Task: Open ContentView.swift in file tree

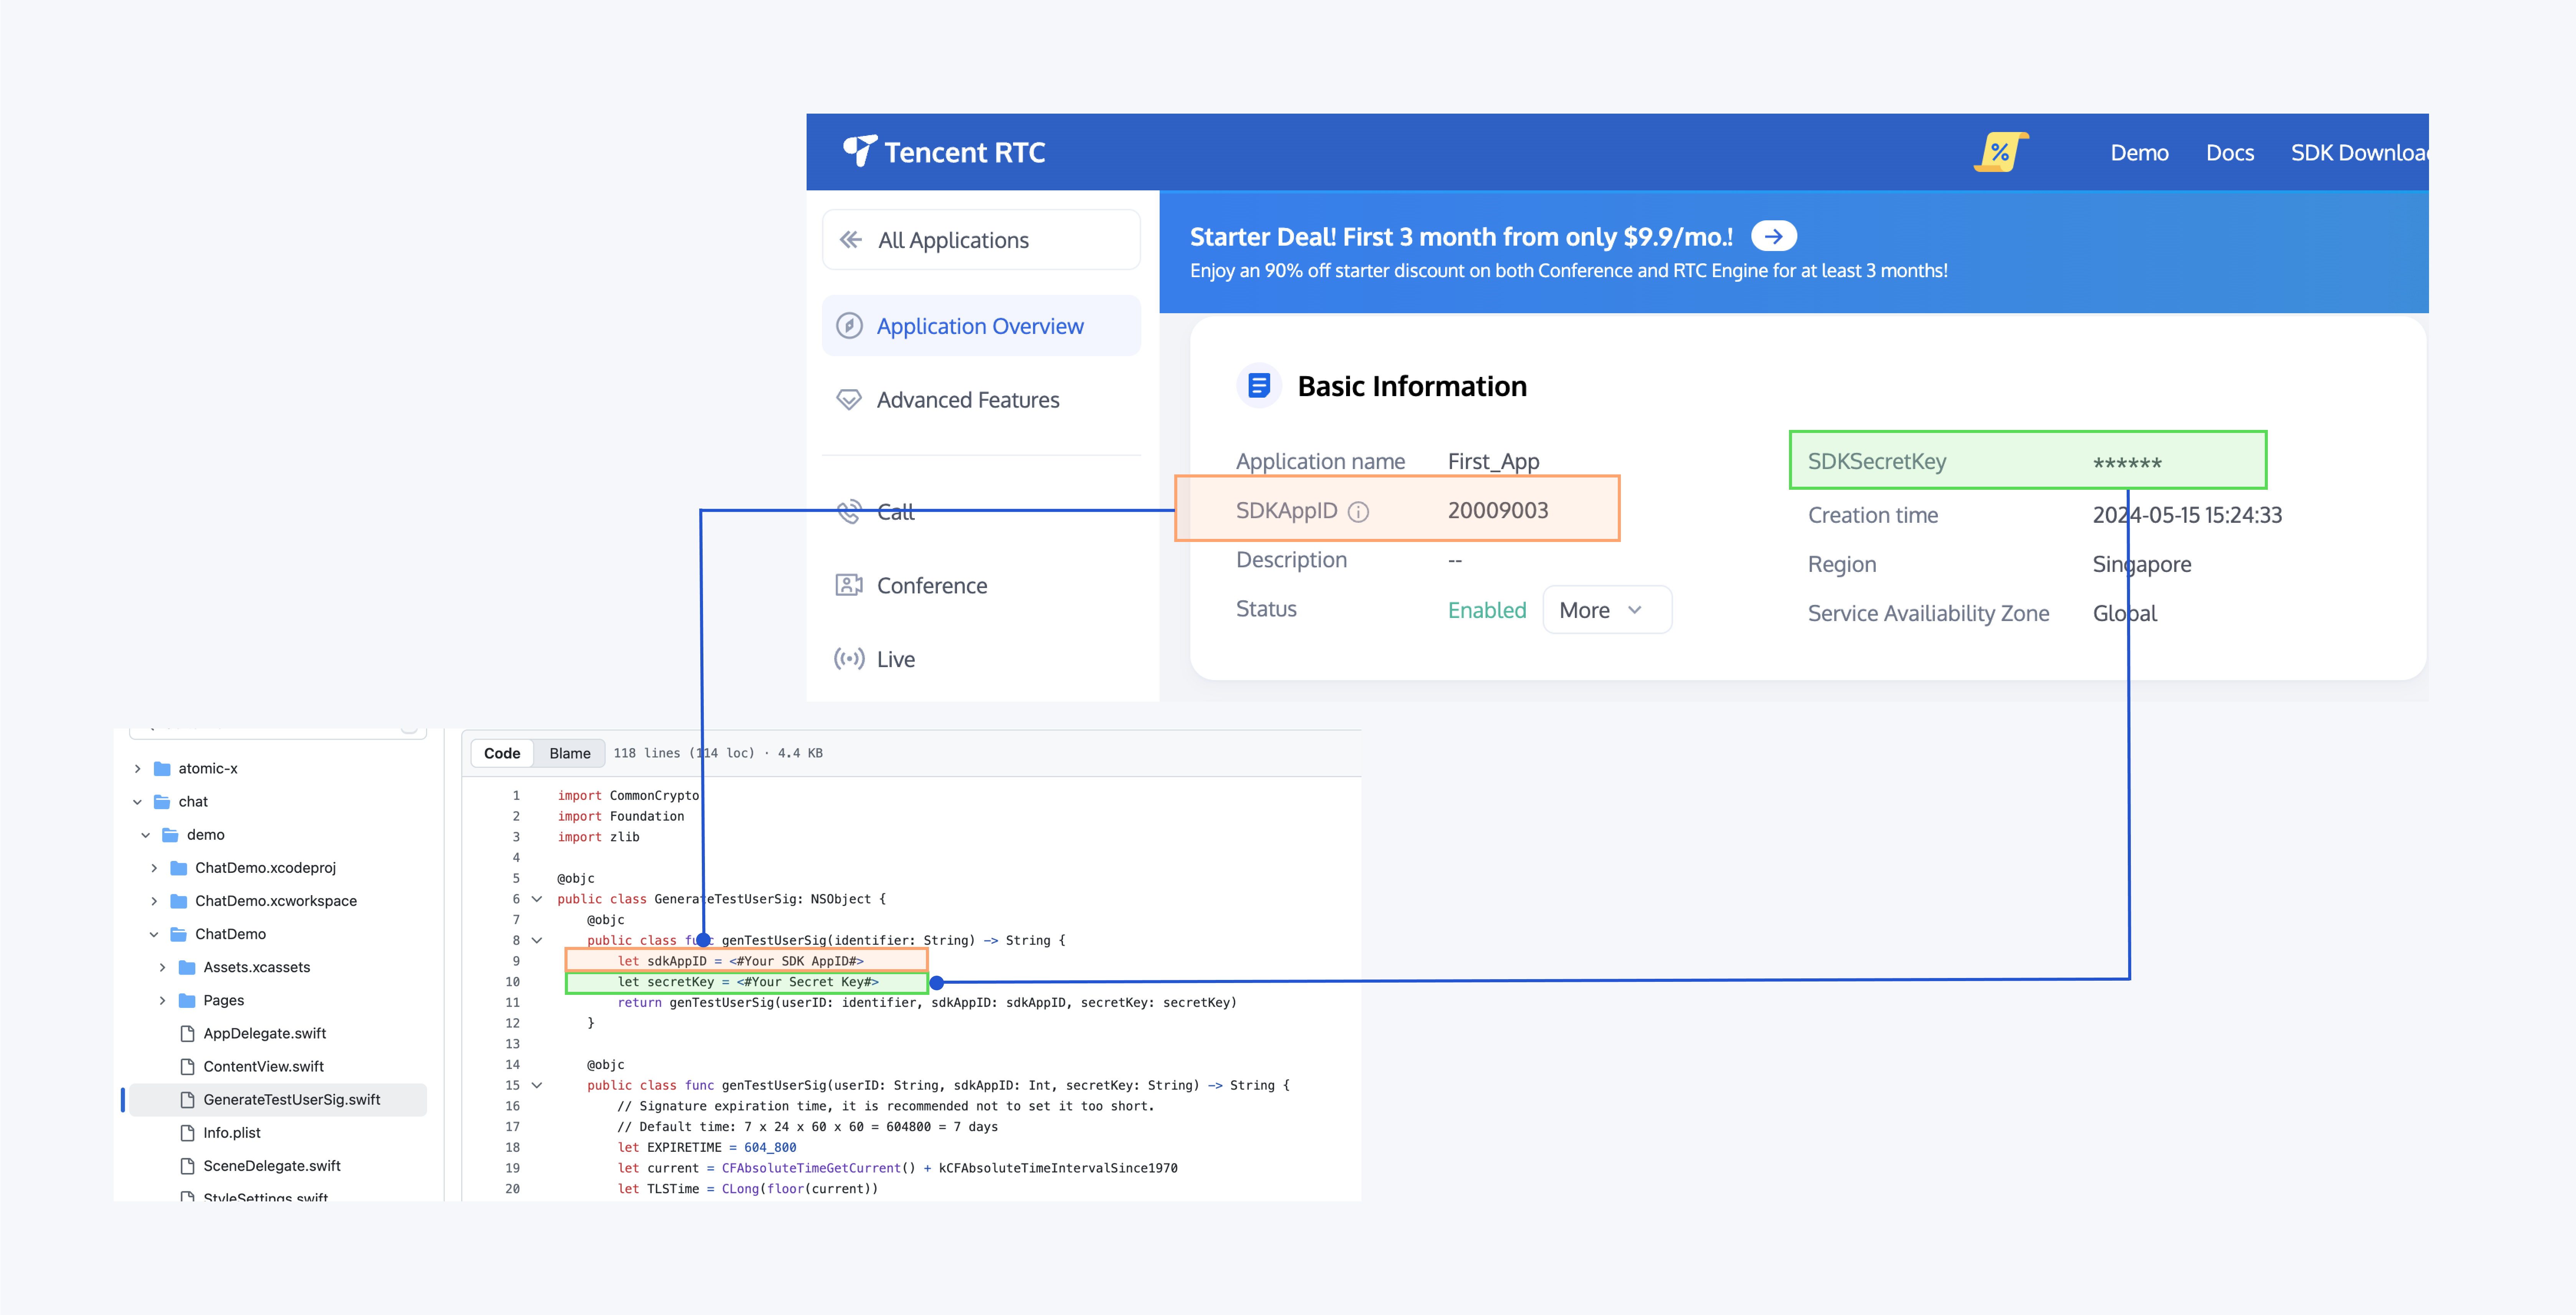Action: [x=263, y=1066]
